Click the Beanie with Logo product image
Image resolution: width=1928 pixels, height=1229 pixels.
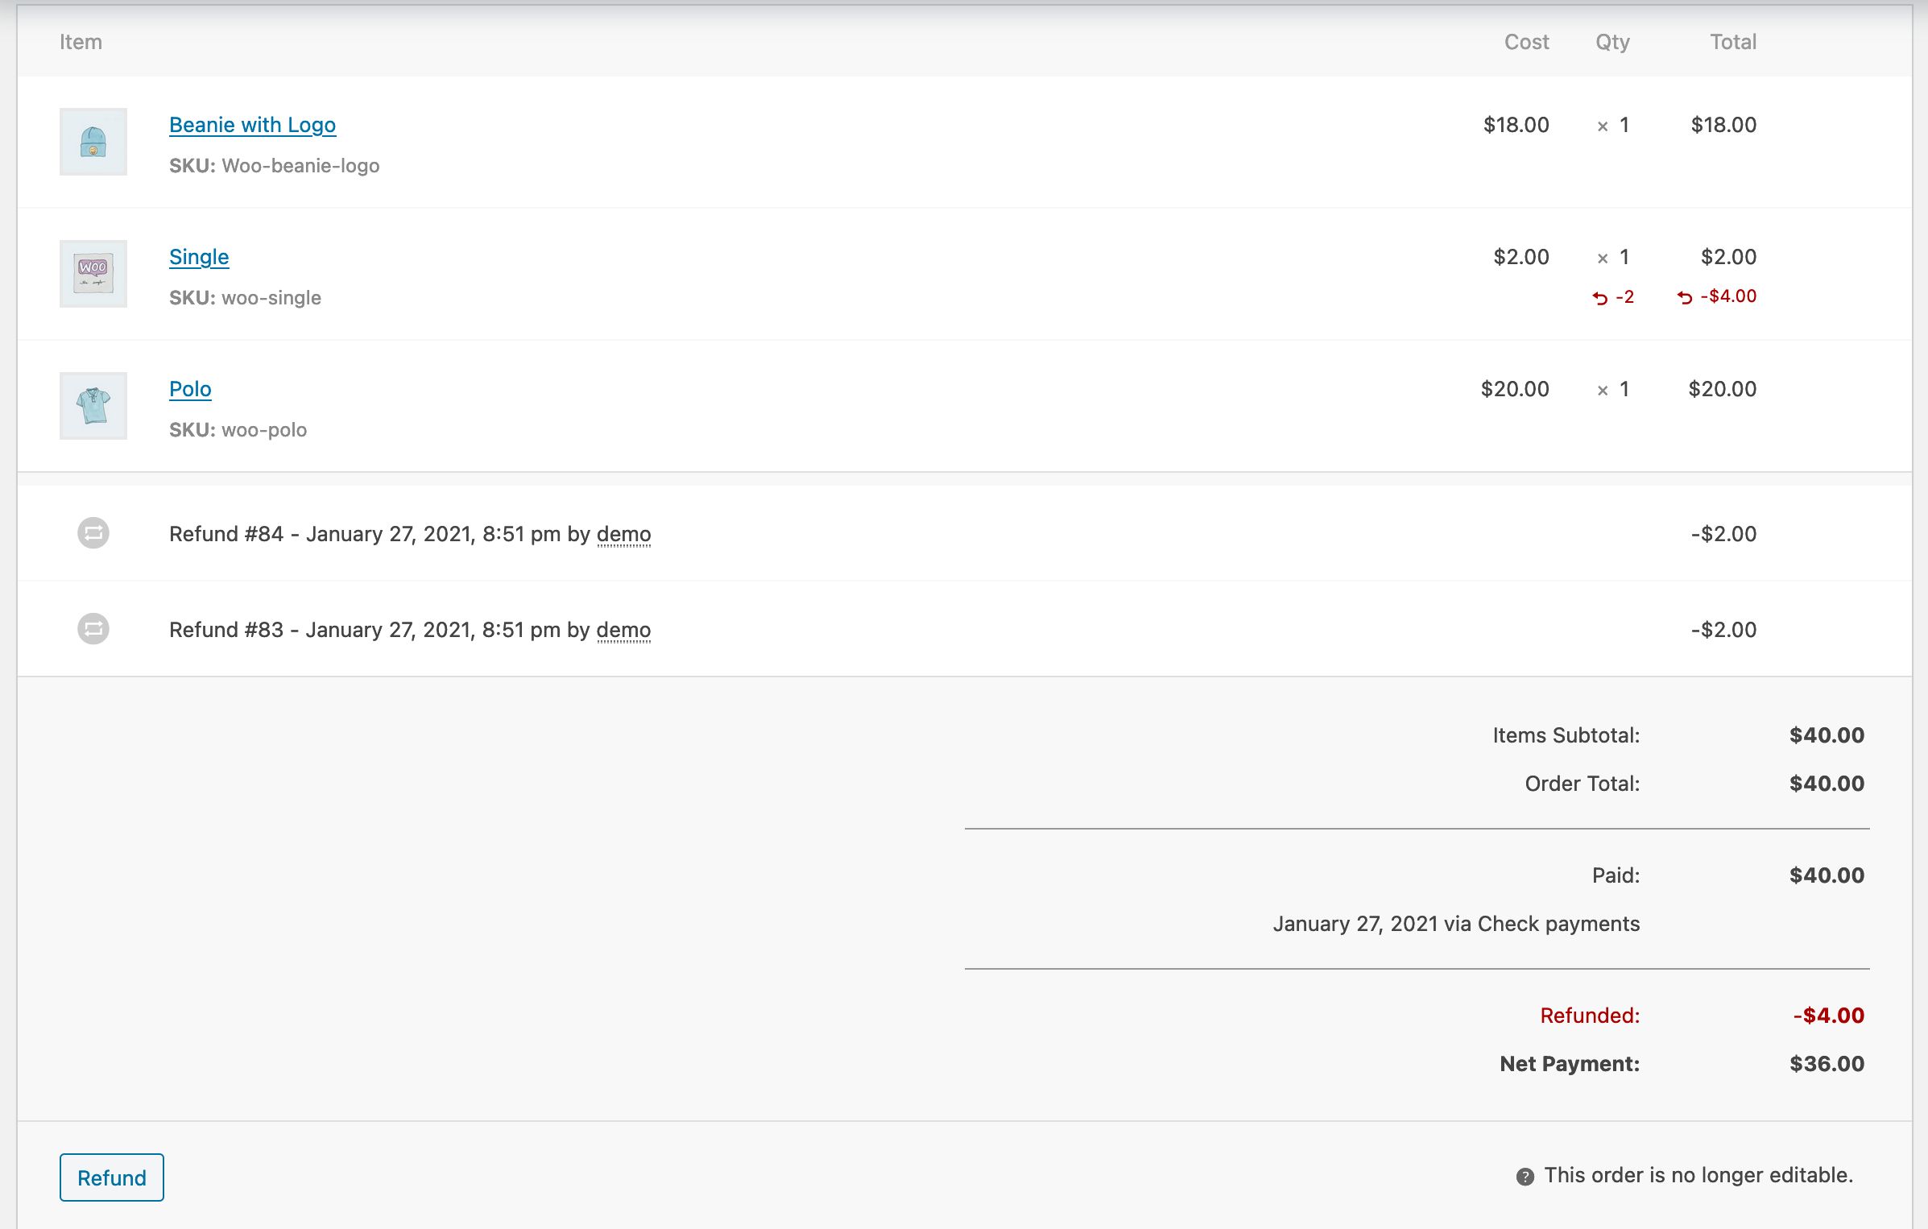(x=93, y=142)
